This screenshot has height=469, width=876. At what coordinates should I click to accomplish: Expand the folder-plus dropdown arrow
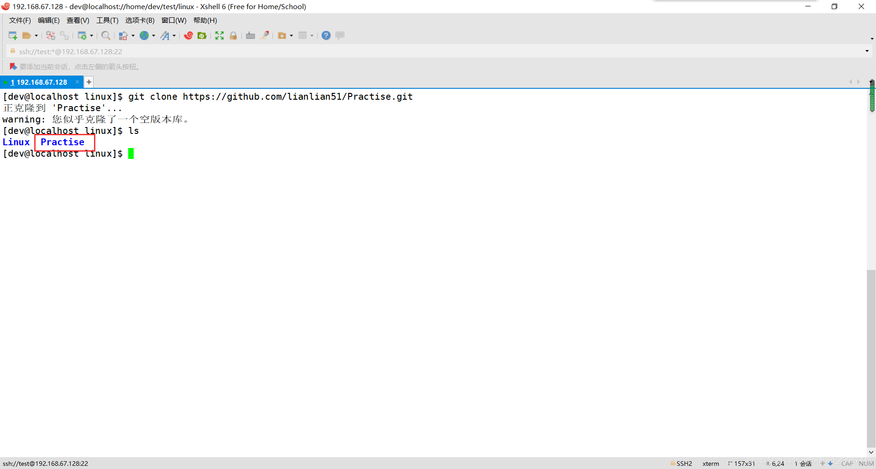[292, 36]
